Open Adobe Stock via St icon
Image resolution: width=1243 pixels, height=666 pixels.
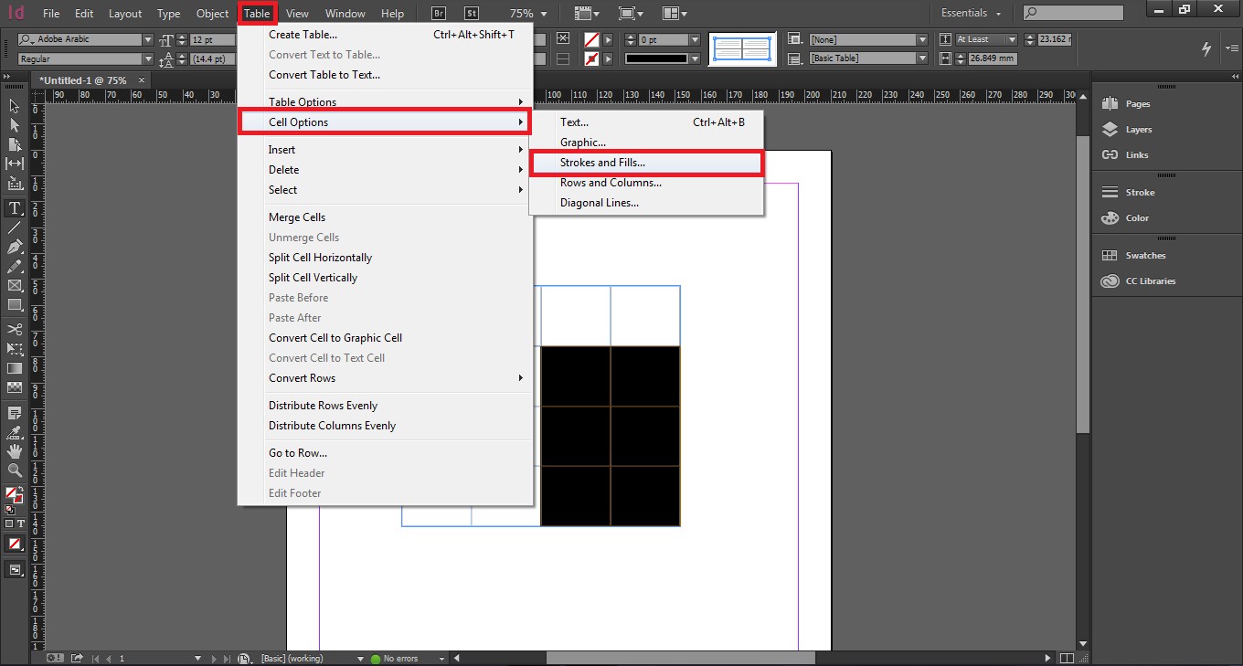point(471,14)
